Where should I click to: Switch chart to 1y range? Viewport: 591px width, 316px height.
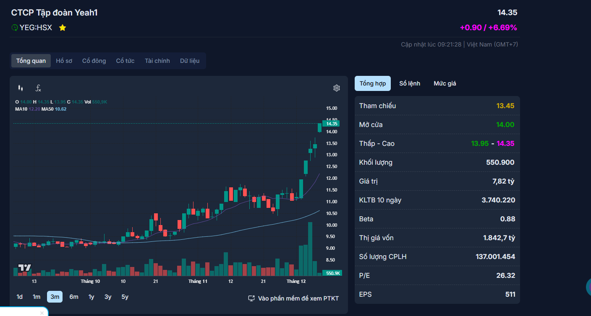click(91, 297)
